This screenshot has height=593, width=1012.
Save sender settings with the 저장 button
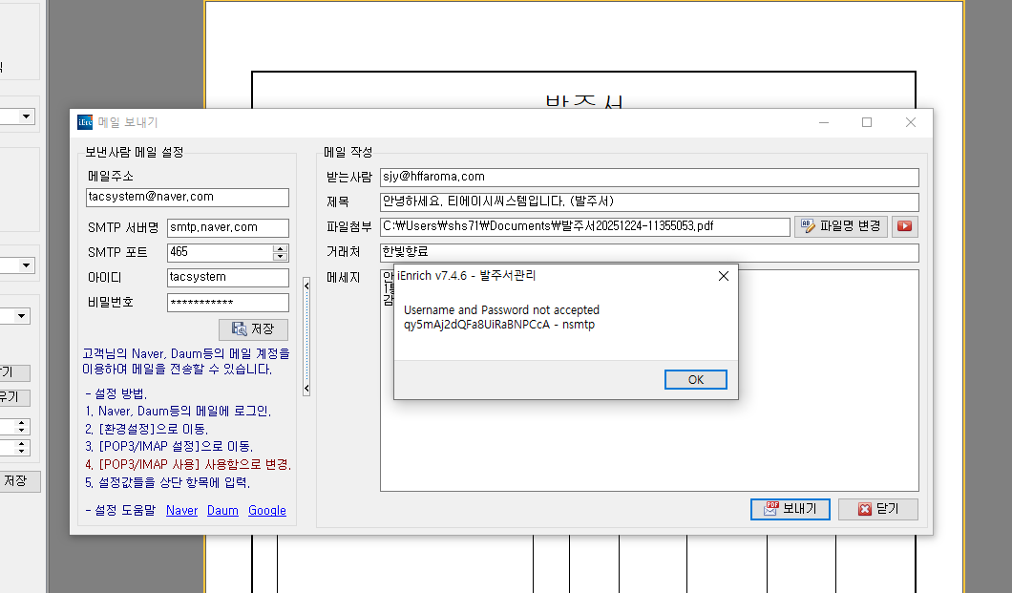coord(253,329)
